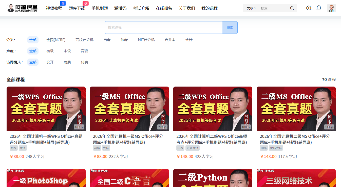
Task: Set access mode to 付费
Action: coord(84,62)
